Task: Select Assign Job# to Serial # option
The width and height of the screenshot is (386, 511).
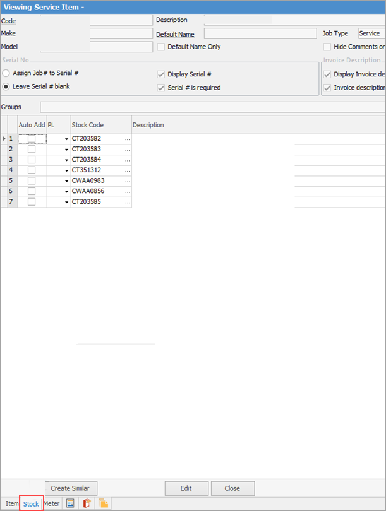Action: tap(6, 73)
